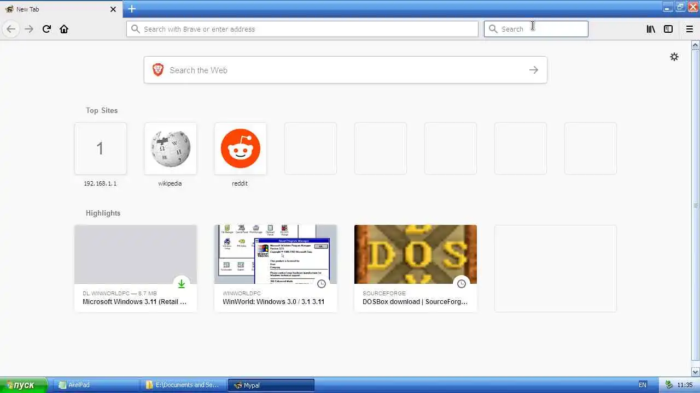Viewport: 700px width, 393px height.
Task: Click the EN language indicator
Action: click(643, 385)
